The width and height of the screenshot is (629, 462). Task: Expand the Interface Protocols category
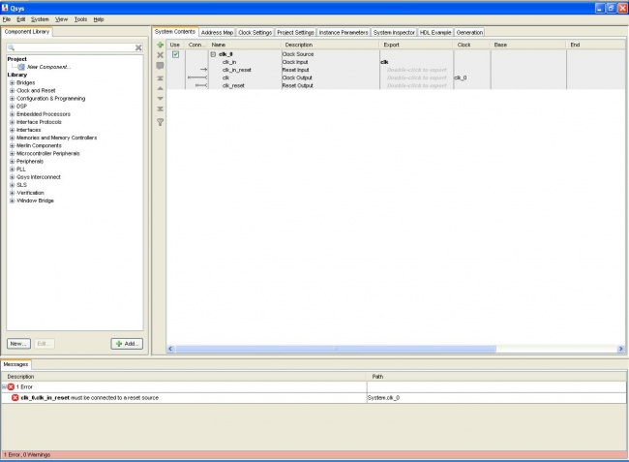[x=12, y=122]
